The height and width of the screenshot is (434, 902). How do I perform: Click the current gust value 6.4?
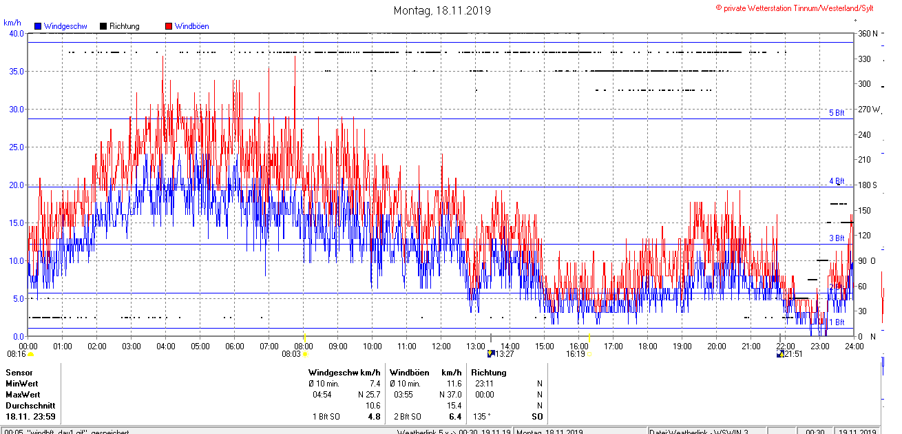click(x=454, y=417)
